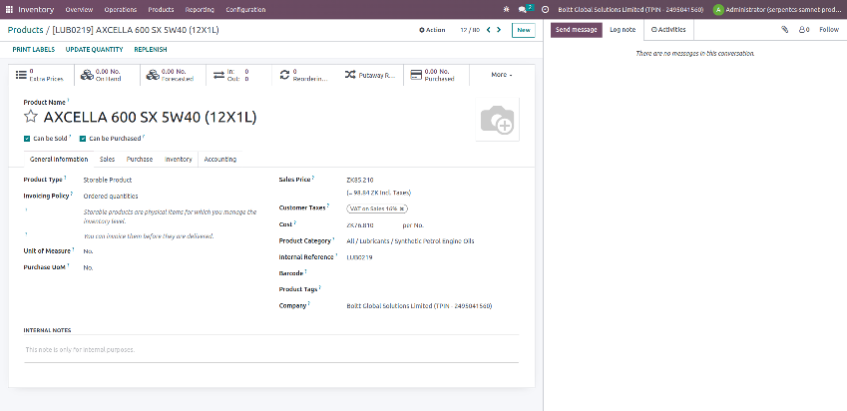Open Products menu in navbar
Image resolution: width=847 pixels, height=411 pixels.
click(161, 10)
